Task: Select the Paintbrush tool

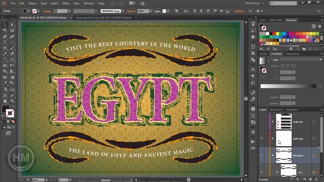Action: (x=12, y=48)
